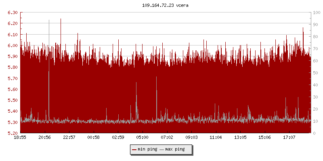323x161 pixels.
Task: Click the 0 value on right axis
Action: (x=315, y=133)
